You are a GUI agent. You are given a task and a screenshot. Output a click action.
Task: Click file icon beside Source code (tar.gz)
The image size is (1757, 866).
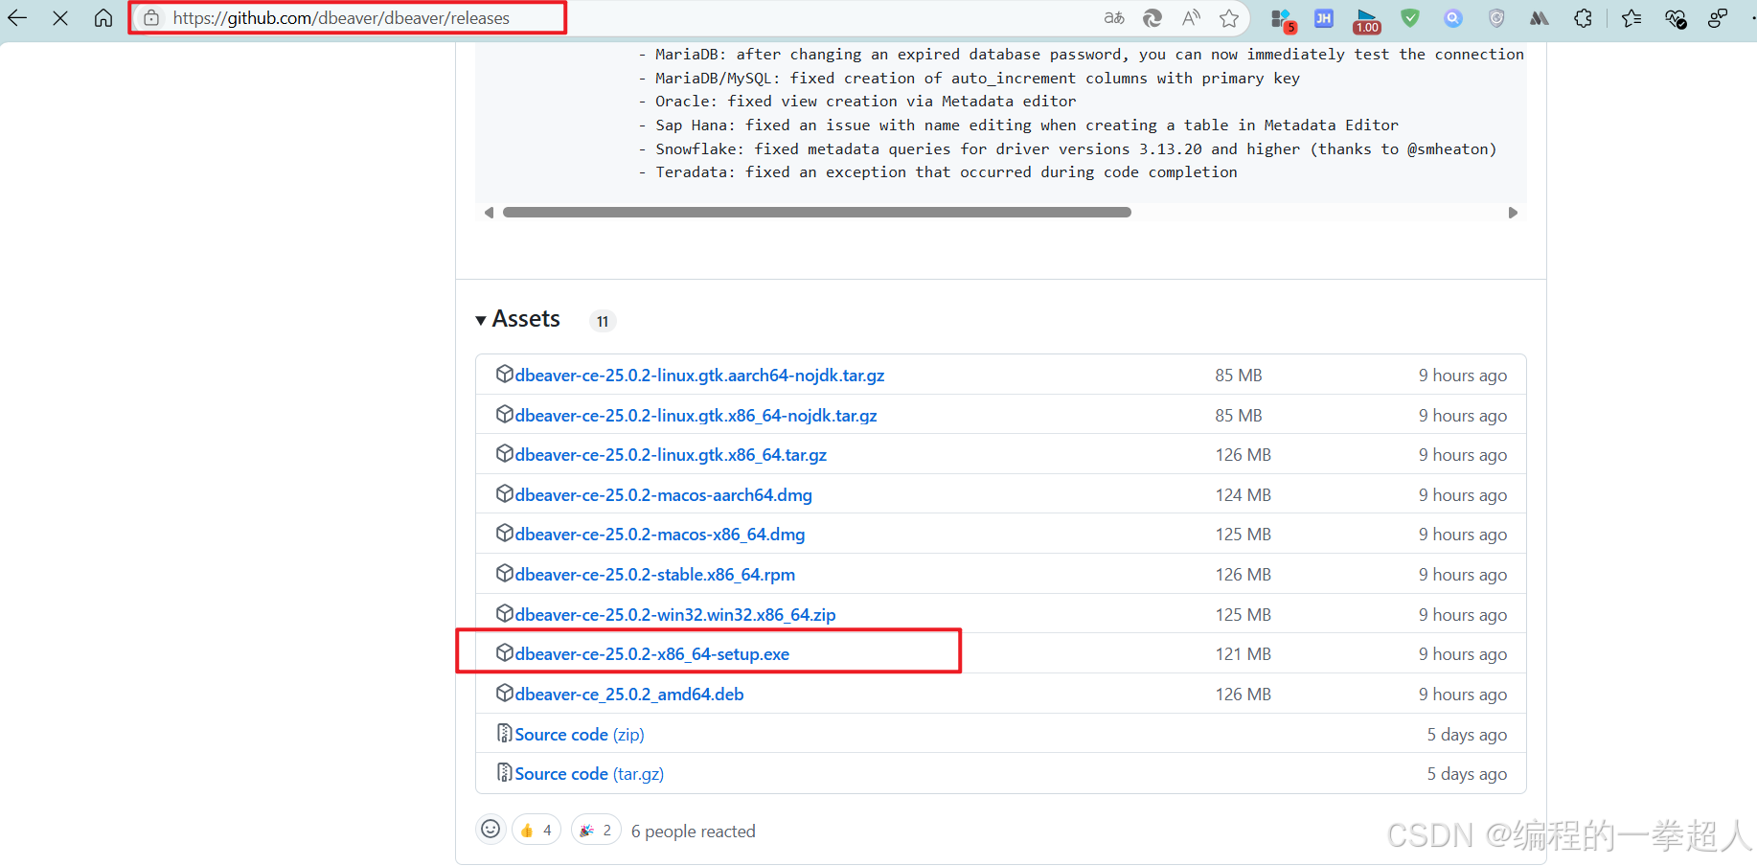(x=504, y=772)
